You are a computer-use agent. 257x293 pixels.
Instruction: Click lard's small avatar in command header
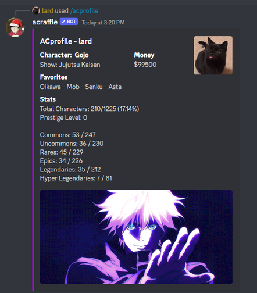click(x=36, y=10)
